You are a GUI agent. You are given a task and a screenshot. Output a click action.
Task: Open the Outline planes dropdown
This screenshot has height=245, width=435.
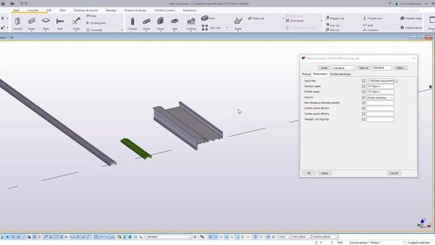click(325, 237)
